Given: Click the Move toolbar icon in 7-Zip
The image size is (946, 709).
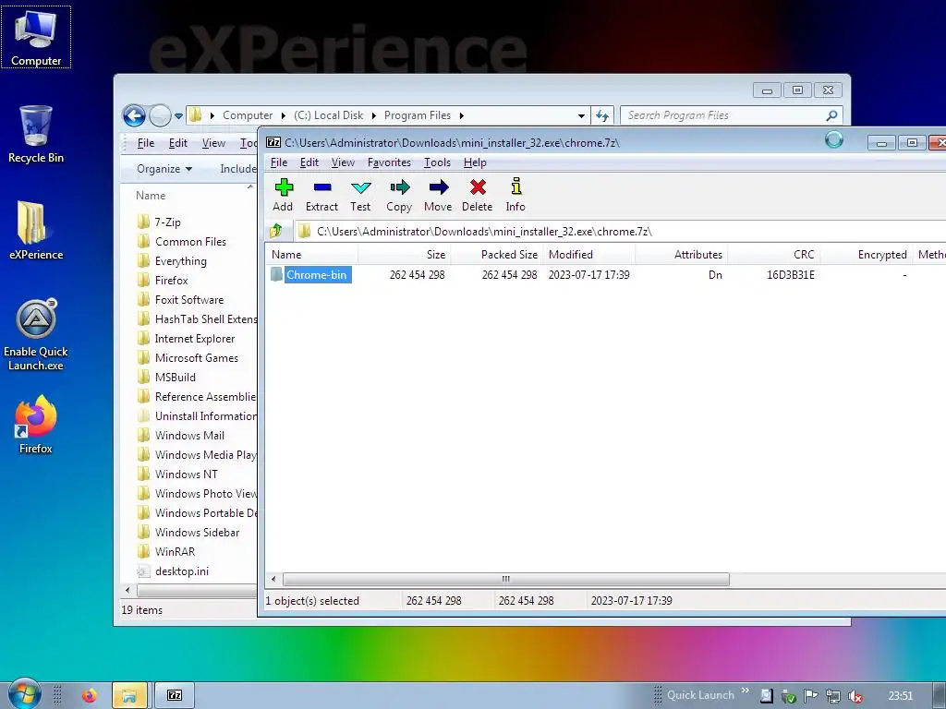Looking at the screenshot, I should 438,196.
